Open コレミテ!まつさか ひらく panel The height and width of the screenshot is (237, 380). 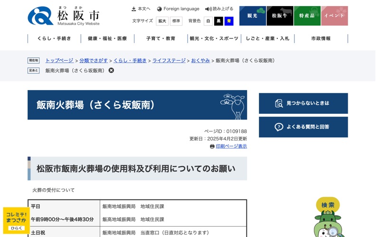pyautogui.click(x=16, y=220)
